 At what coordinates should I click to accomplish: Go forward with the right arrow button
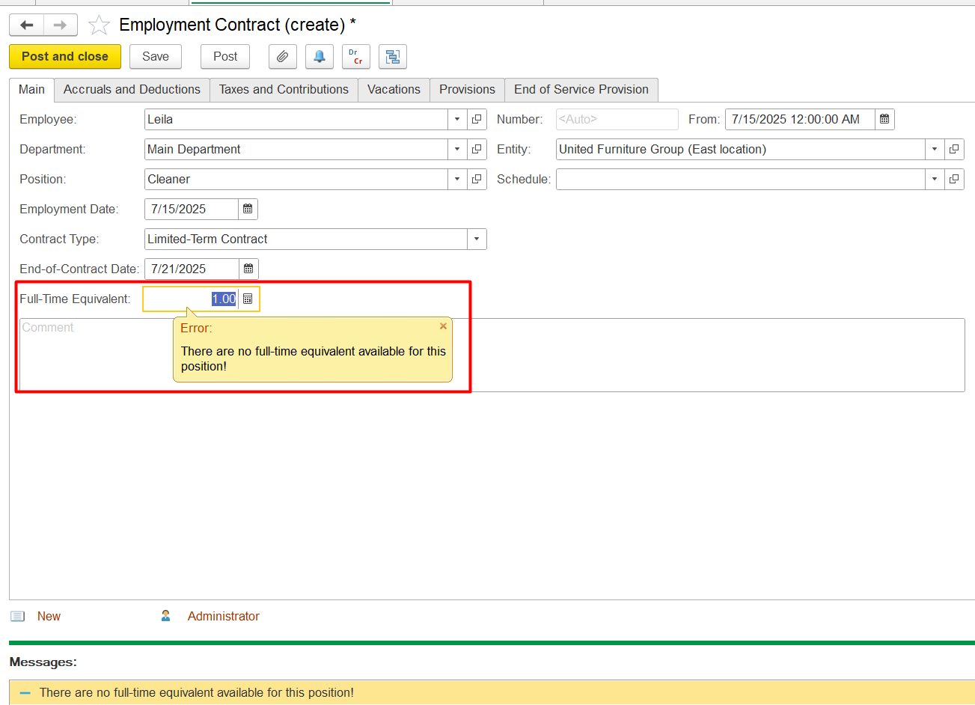click(61, 25)
